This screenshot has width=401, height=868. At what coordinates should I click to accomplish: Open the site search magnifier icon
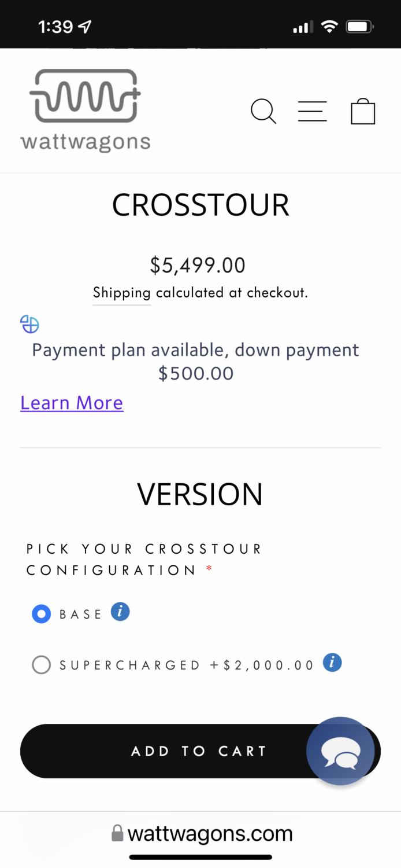pyautogui.click(x=263, y=111)
